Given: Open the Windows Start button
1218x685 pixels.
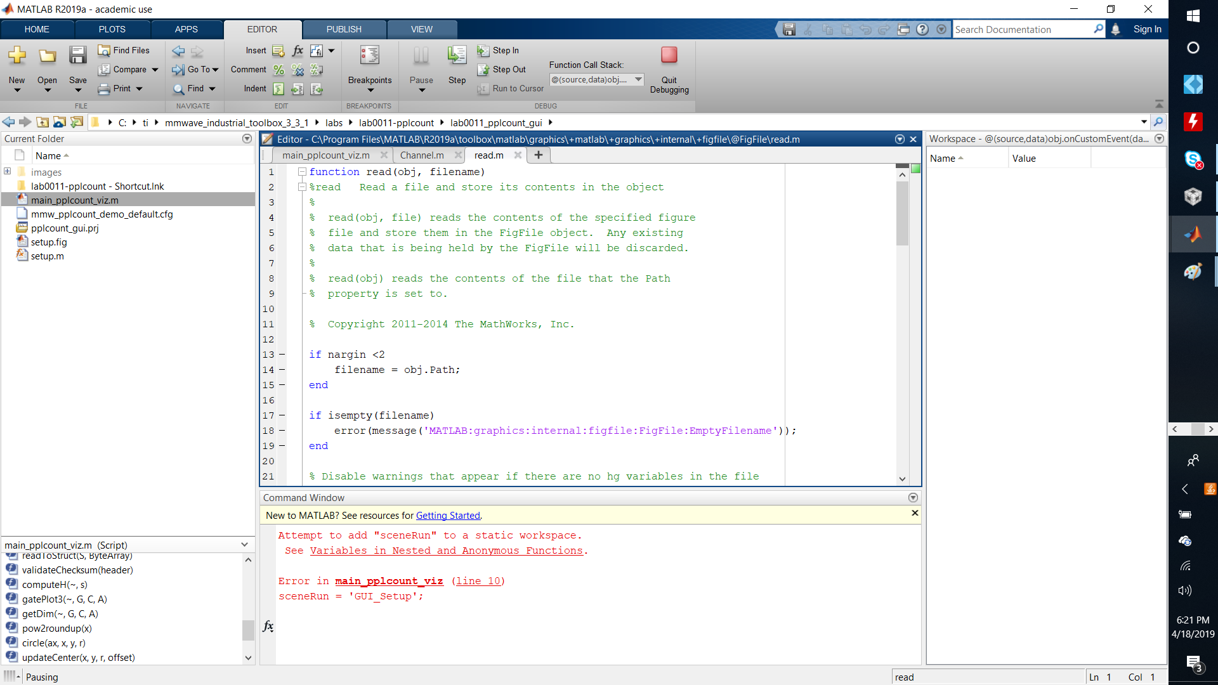Looking at the screenshot, I should coord(1193,16).
